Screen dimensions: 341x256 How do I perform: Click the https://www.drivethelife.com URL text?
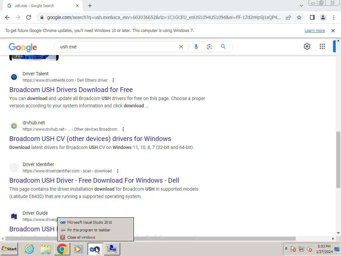pos(48,80)
